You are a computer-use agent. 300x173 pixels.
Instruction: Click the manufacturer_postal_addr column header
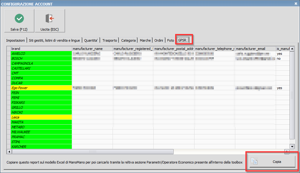[x=174, y=49]
